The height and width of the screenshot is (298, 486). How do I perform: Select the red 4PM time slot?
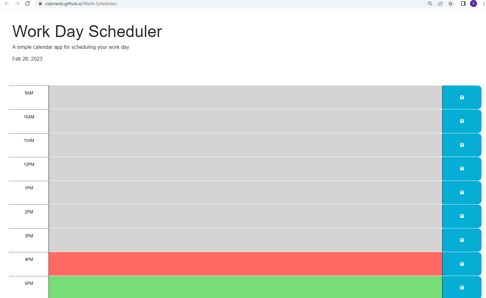click(243, 264)
